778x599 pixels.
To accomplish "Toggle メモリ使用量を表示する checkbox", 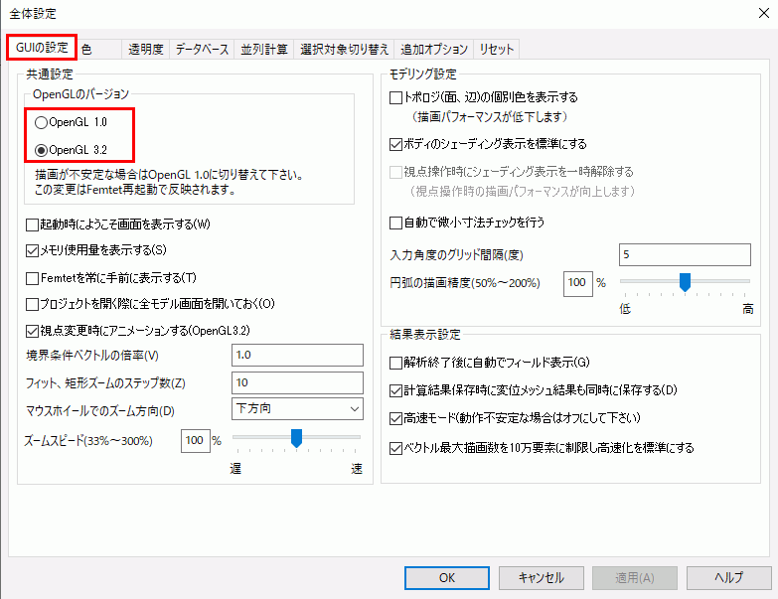I will 33,249.
